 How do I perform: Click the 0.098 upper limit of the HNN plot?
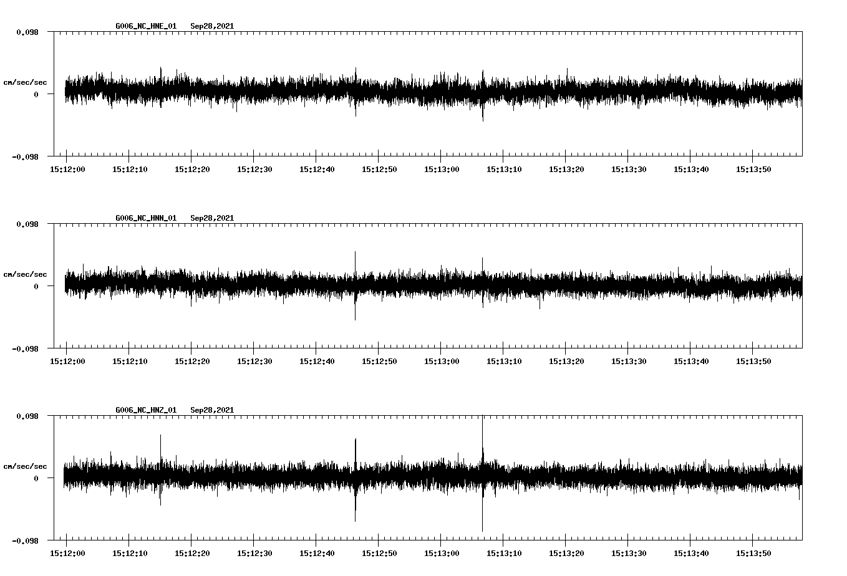[x=27, y=224]
